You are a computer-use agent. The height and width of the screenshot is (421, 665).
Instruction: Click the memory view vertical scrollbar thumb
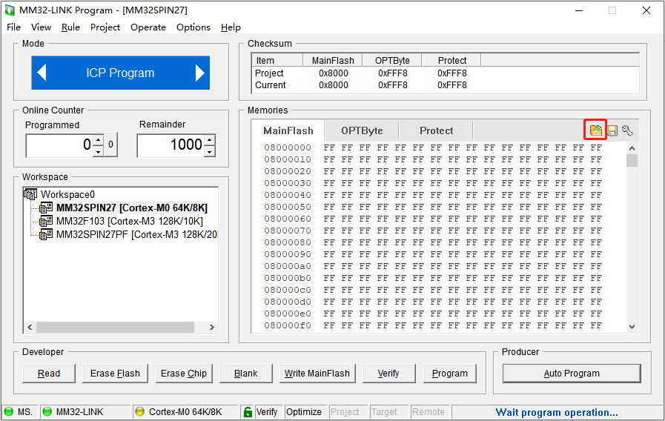pos(632,160)
